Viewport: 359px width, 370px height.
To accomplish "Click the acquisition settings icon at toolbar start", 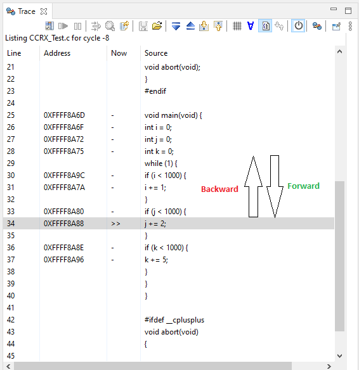I will [49, 26].
